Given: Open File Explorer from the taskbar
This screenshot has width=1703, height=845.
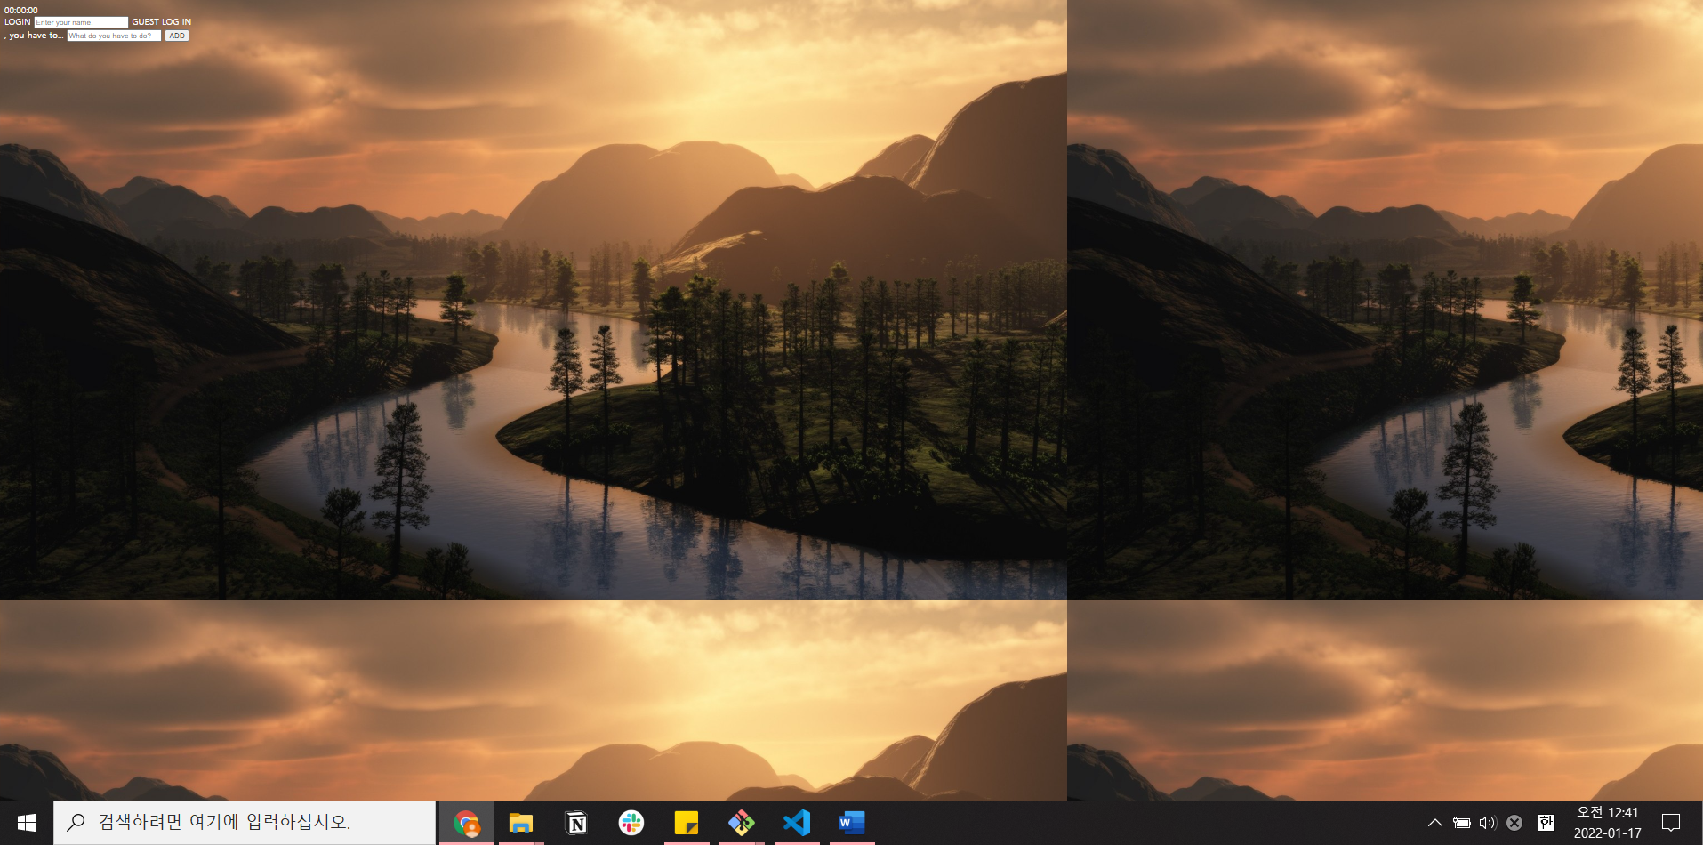Looking at the screenshot, I should pyautogui.click(x=521, y=823).
